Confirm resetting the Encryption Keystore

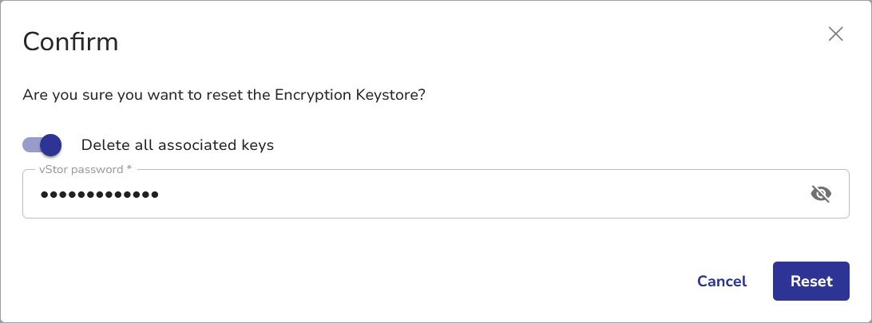point(811,282)
